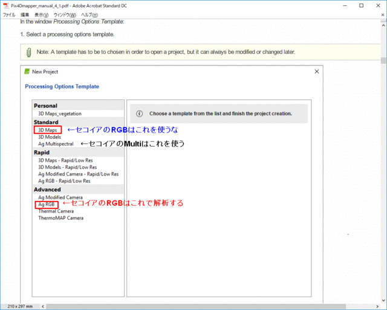The width and height of the screenshot is (387, 310).
Task: Select Ag RGB - Rapid/Low Res template
Action: point(64,181)
